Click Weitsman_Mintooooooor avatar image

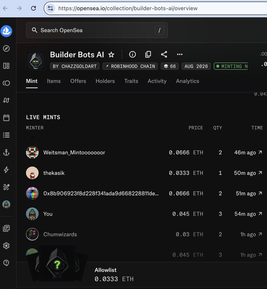coord(32,153)
